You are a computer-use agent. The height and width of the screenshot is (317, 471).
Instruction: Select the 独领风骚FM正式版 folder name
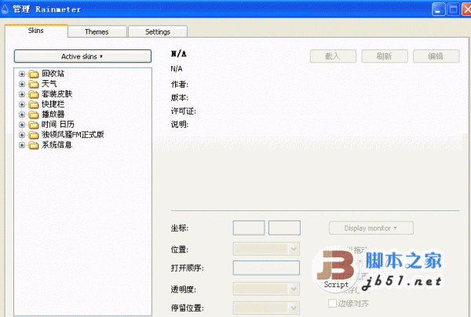(x=73, y=135)
